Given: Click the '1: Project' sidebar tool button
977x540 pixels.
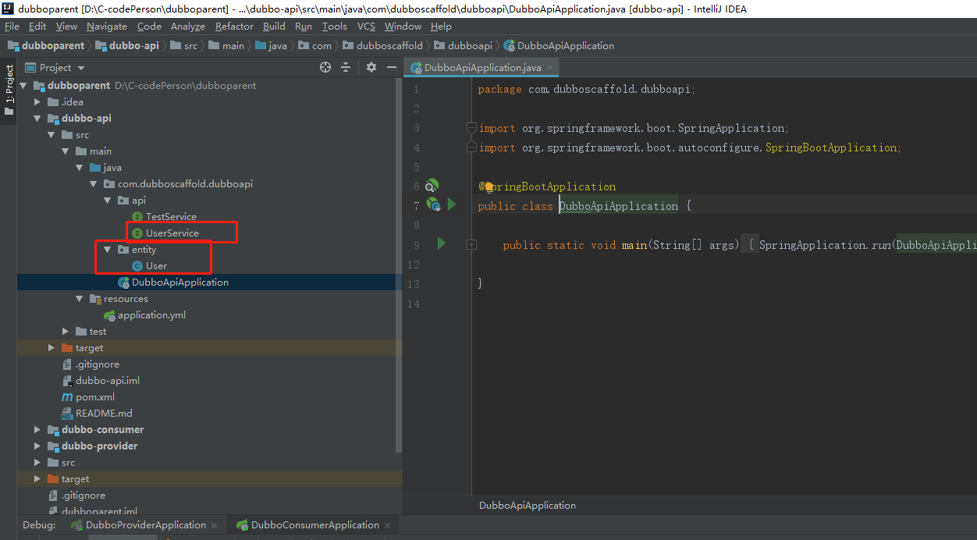Looking at the screenshot, I should click(x=9, y=86).
